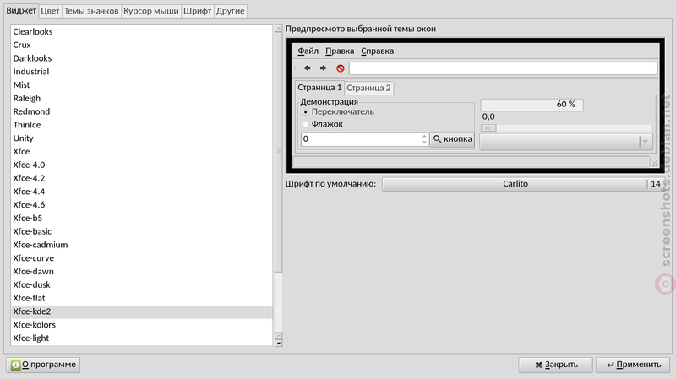This screenshot has height=379, width=676.
Task: Switch to the Курсор мыши tab
Action: (x=151, y=11)
